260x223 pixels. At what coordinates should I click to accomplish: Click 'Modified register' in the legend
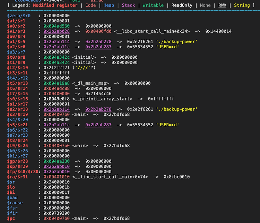[x=55, y=5]
